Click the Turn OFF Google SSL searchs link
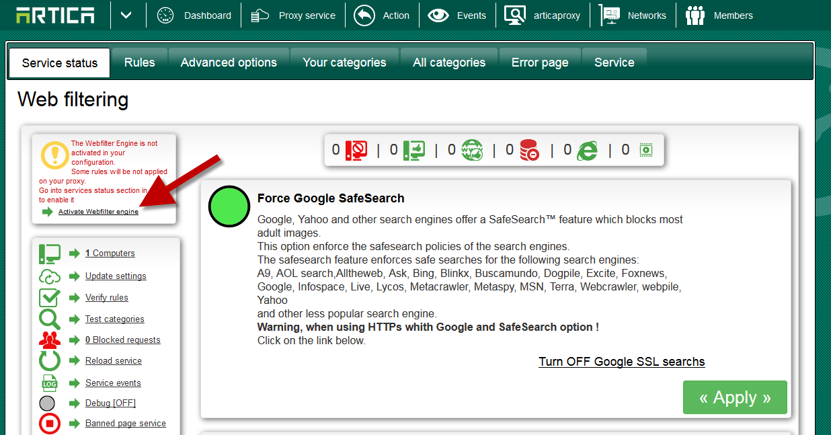 [622, 362]
